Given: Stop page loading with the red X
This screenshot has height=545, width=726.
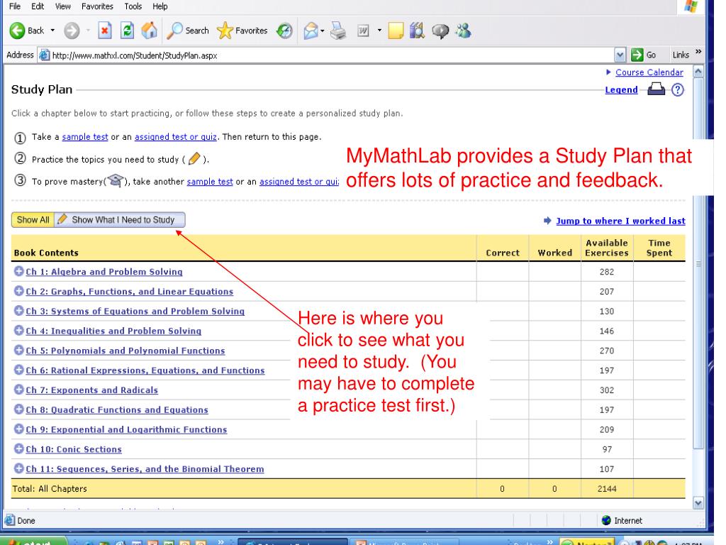Looking at the screenshot, I should [x=105, y=31].
